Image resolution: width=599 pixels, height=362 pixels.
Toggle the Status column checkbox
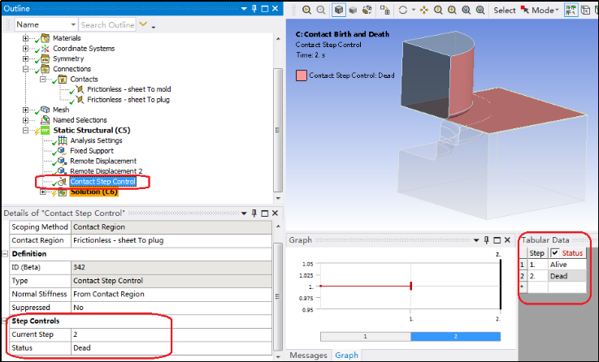(x=555, y=253)
